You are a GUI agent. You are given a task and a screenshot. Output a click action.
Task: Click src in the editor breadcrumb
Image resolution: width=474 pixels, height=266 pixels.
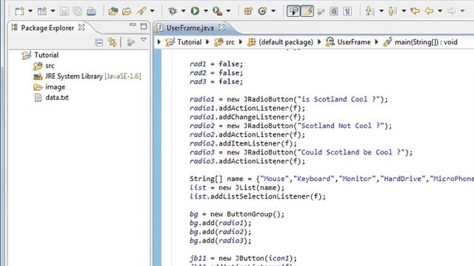(230, 42)
